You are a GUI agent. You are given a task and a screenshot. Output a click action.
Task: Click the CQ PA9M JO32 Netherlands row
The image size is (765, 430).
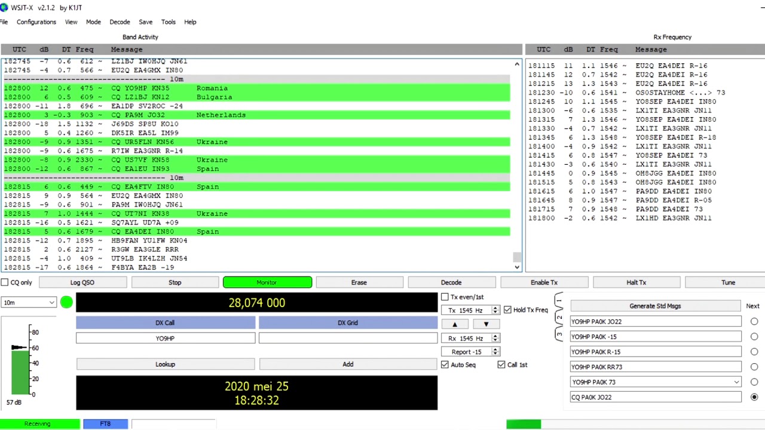point(257,115)
